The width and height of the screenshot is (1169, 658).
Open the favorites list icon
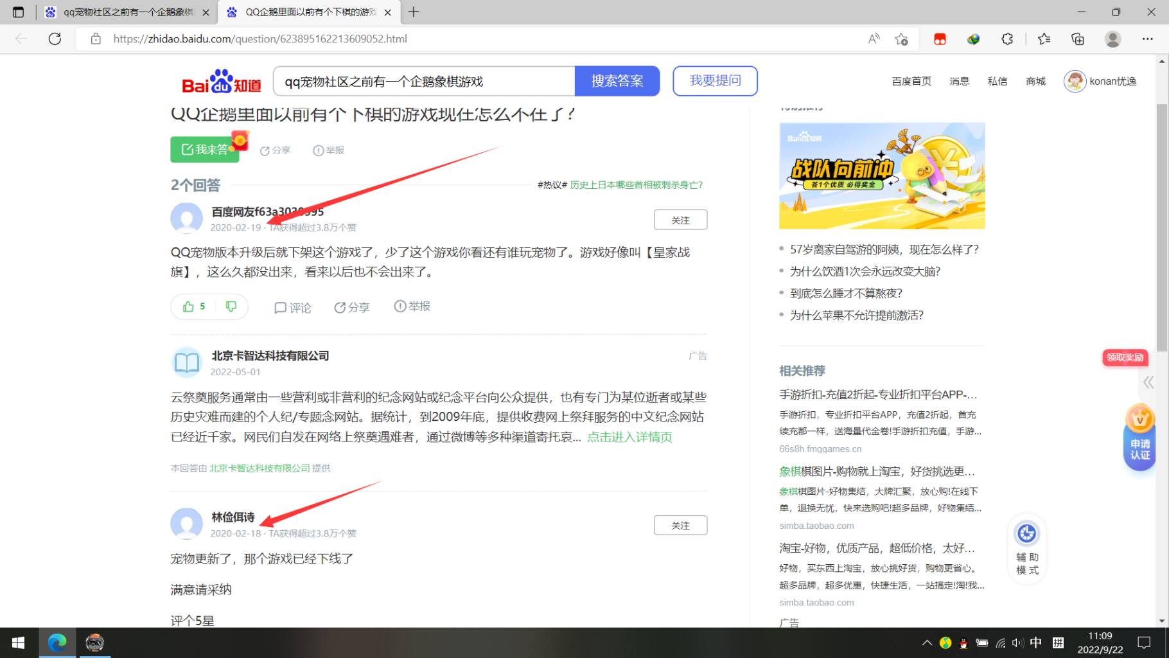pyautogui.click(x=1044, y=39)
